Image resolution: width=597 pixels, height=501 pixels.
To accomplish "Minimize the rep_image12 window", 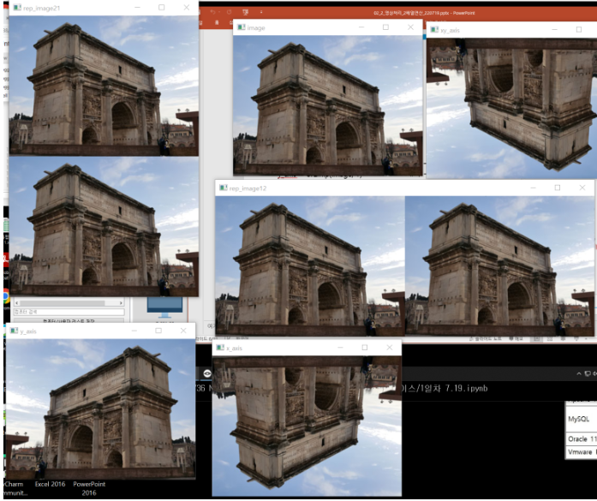I will (x=533, y=188).
